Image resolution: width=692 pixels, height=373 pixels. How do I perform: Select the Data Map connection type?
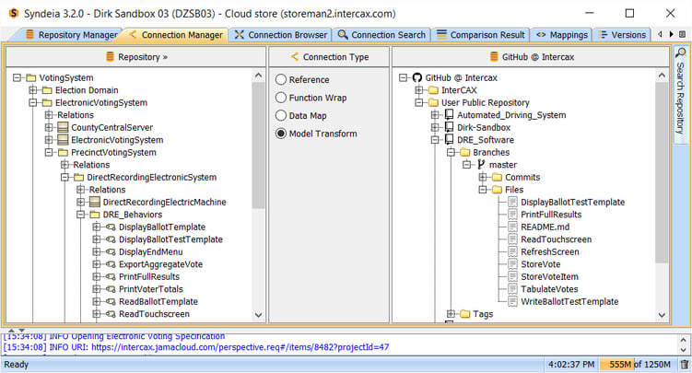pyautogui.click(x=281, y=115)
